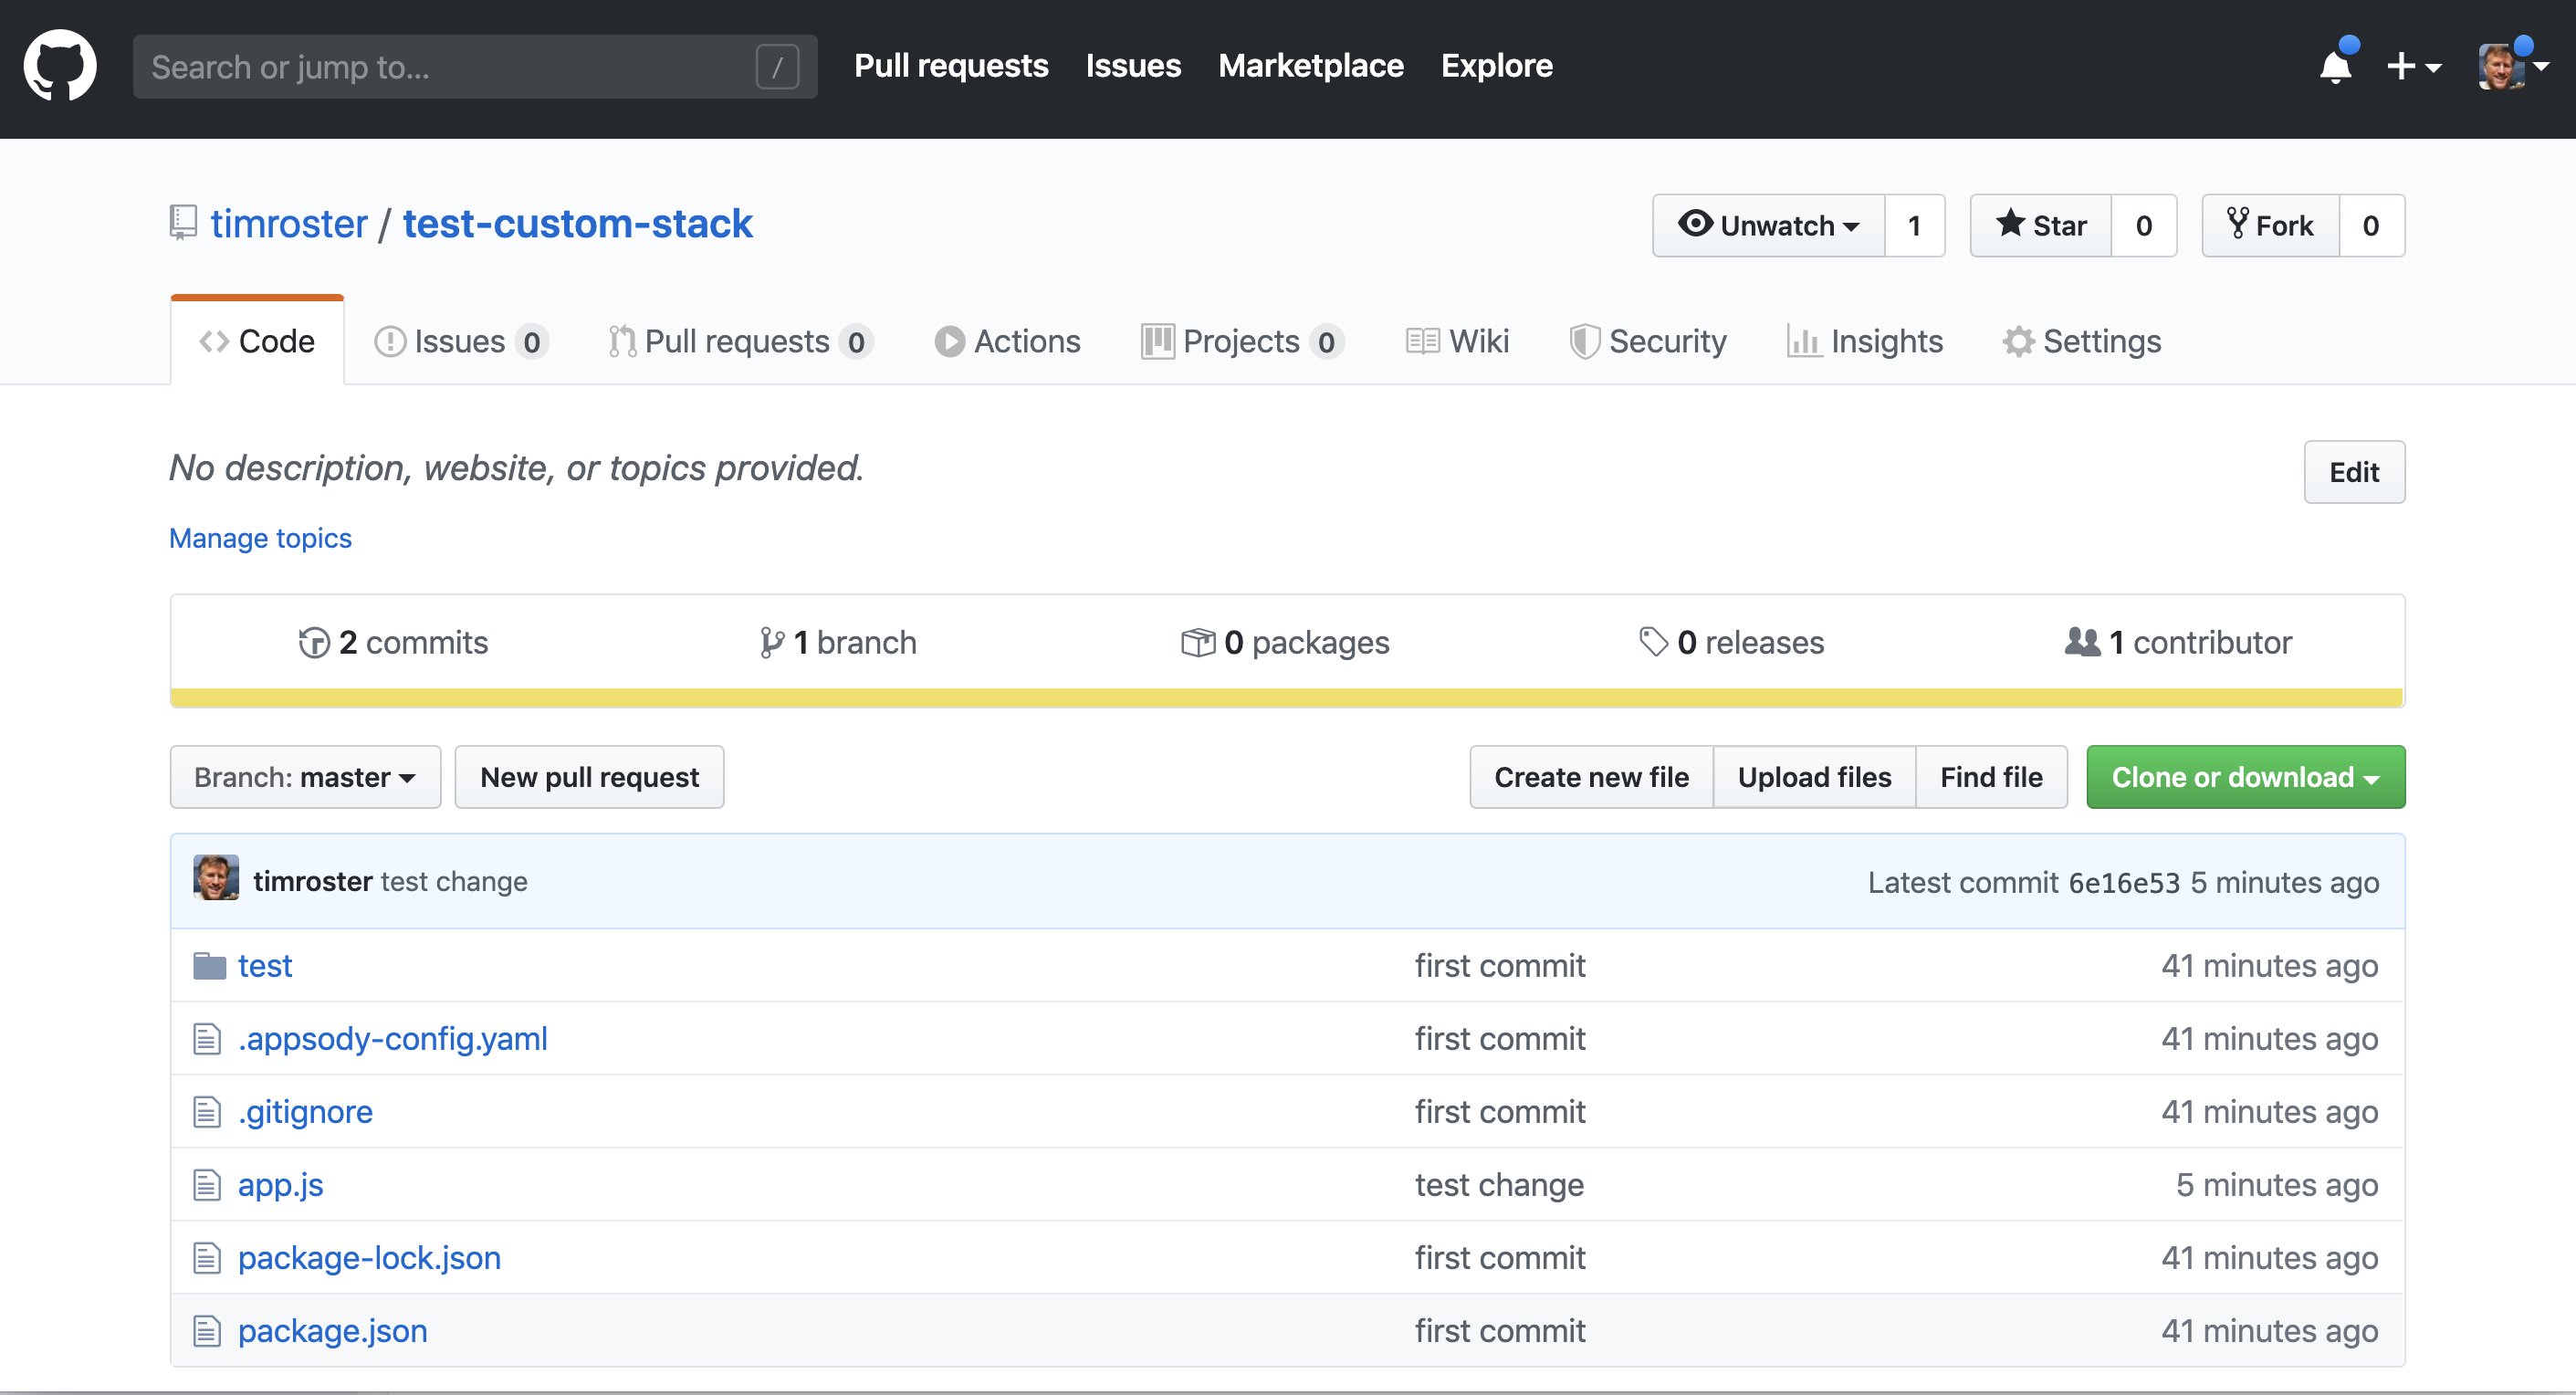Screen dimensions: 2576x1395
Task: Edit the repository description
Action: (x=2354, y=472)
